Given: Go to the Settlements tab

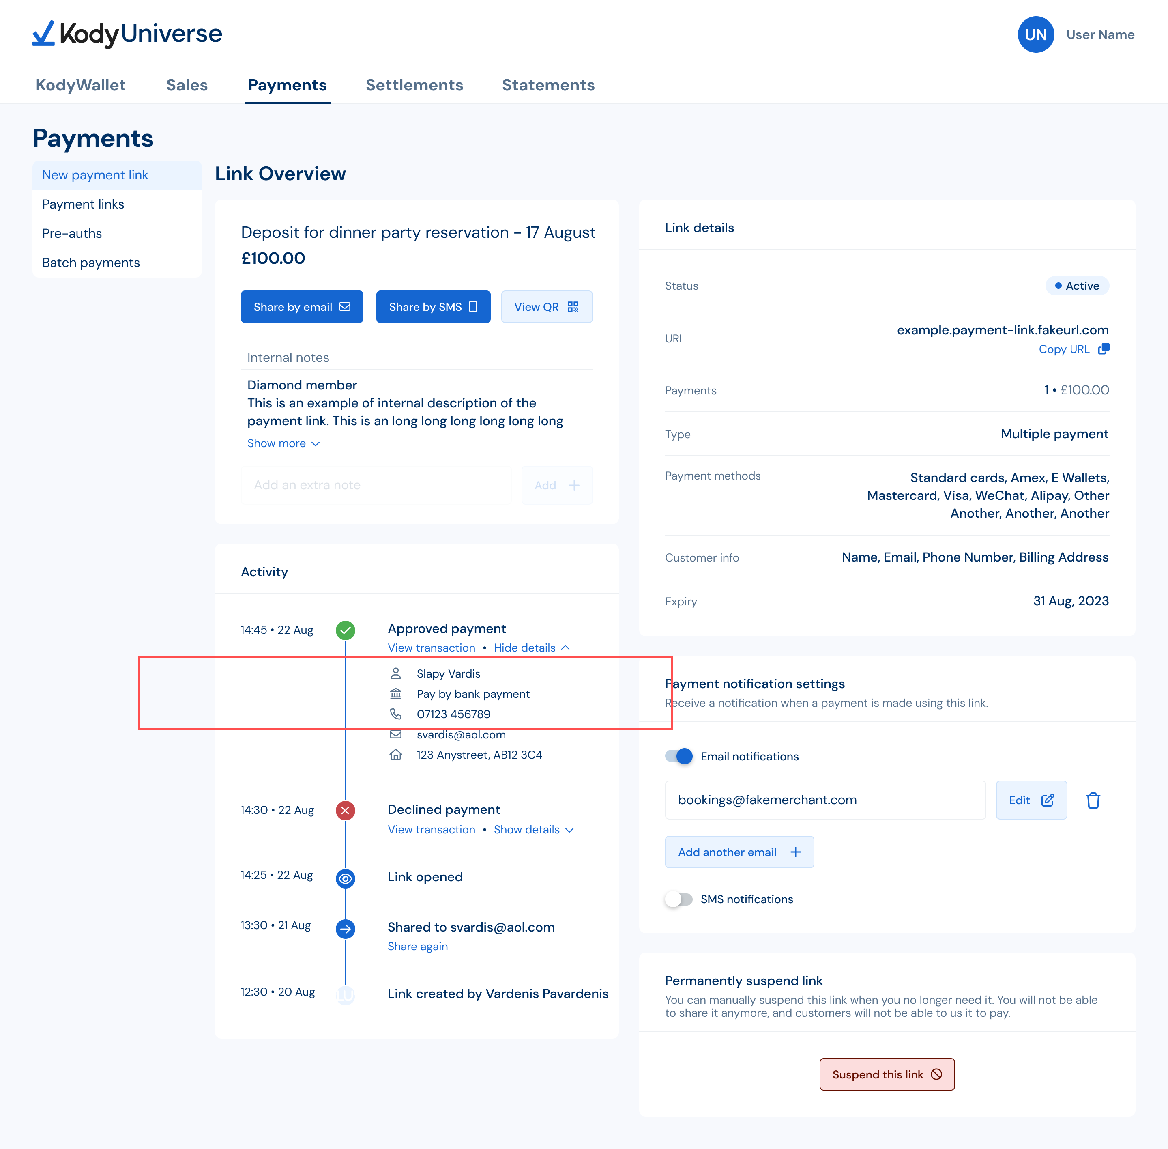Looking at the screenshot, I should tap(414, 85).
